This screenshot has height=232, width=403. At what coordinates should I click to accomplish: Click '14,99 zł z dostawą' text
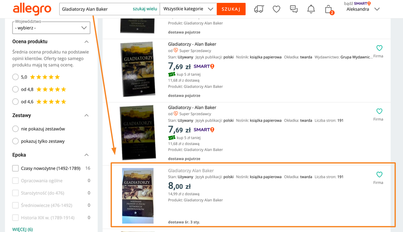tap(184, 194)
